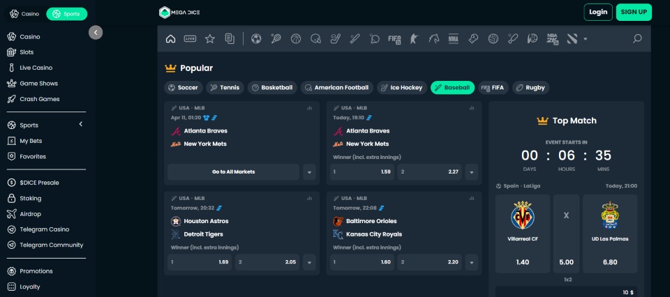Click the SIGN UP button
Viewport: 670px width, 297px height.
(x=634, y=12)
